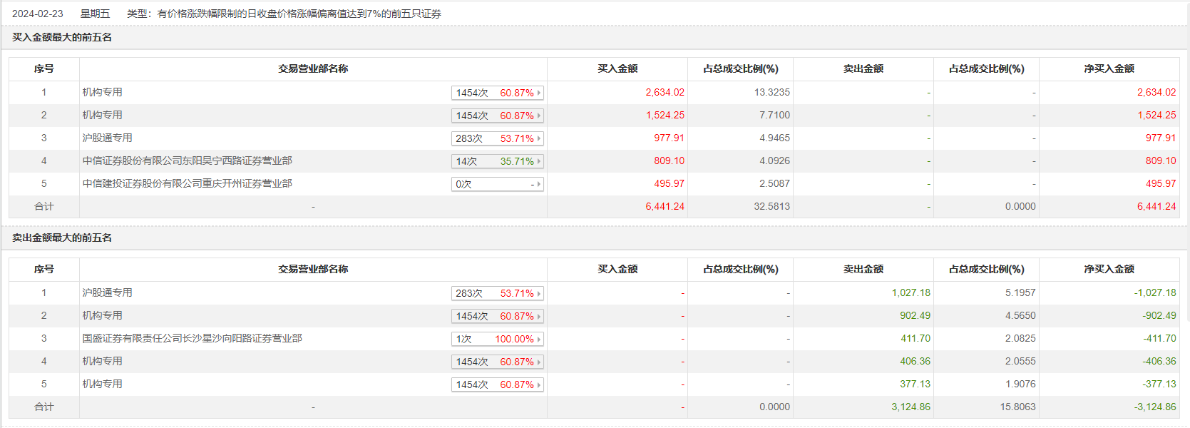
Task: Click arrow icon in sell row 5 stats box
Action: tap(539, 384)
